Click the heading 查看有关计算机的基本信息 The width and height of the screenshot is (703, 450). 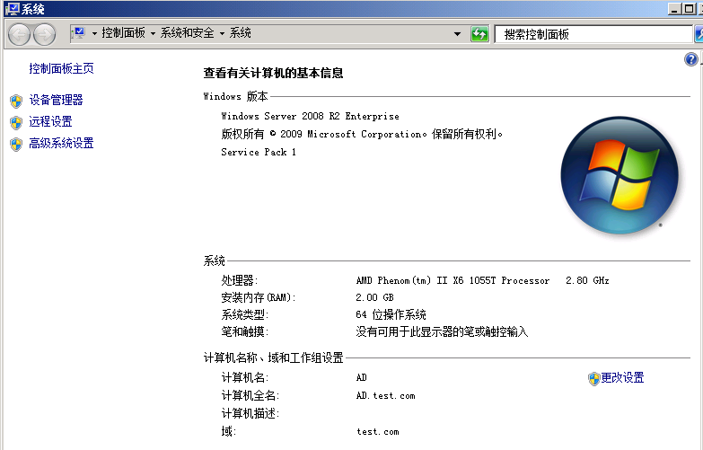click(273, 73)
